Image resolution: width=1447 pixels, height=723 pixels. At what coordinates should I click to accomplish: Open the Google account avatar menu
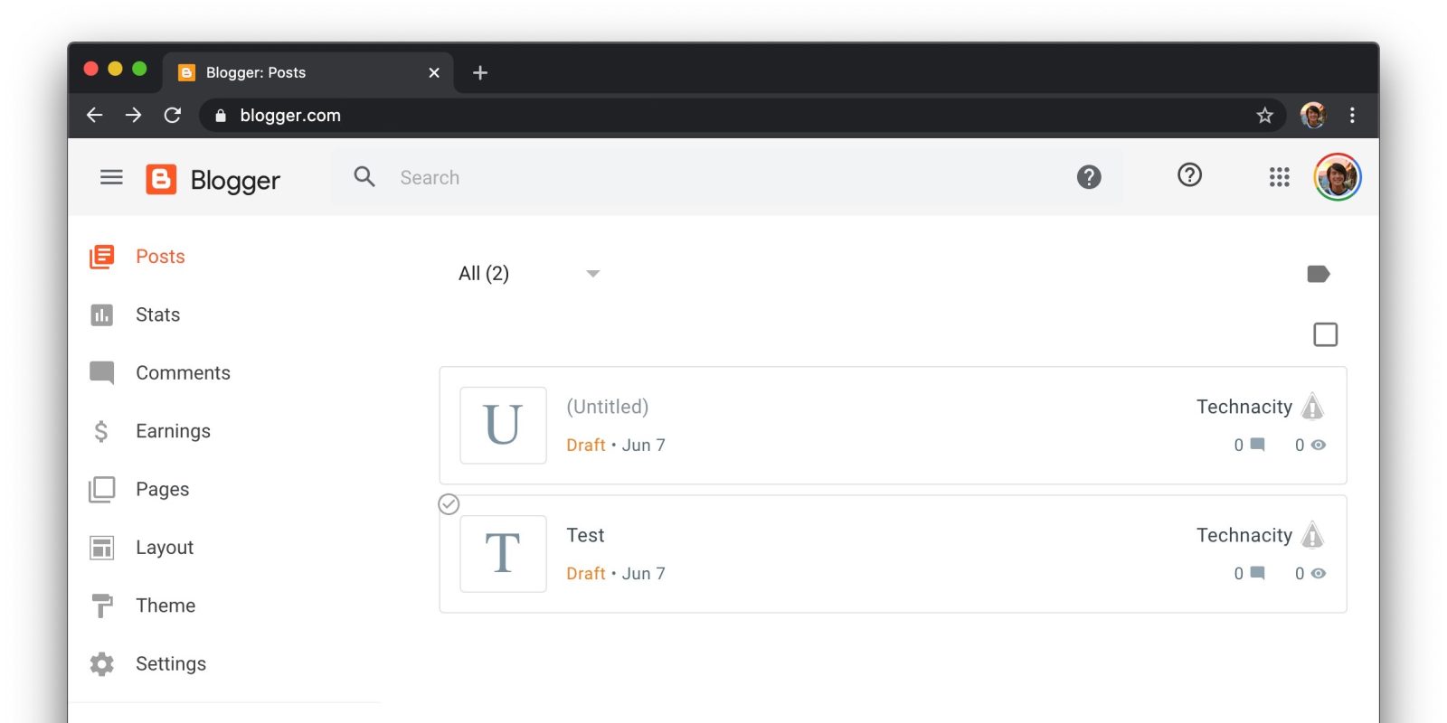pyautogui.click(x=1337, y=177)
